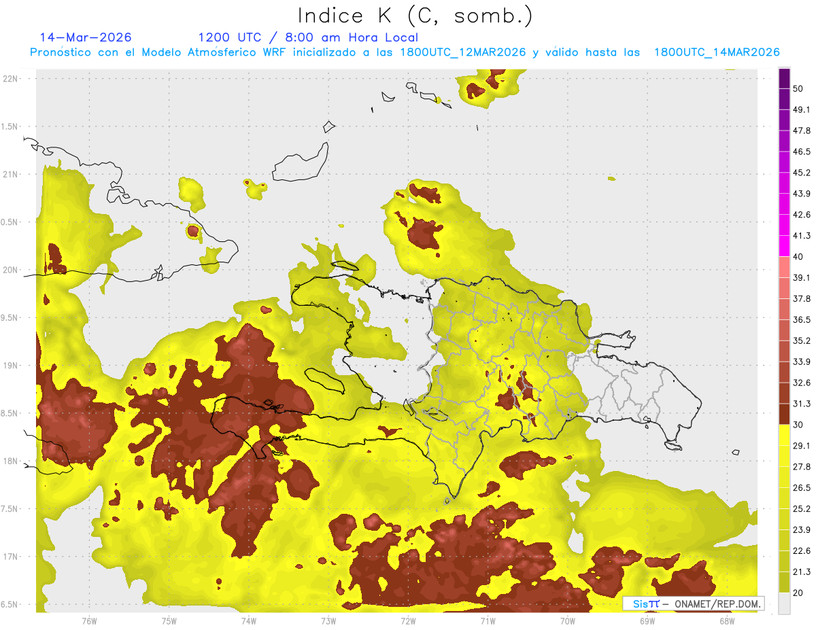Click the "25.2" value on the color scale
The width and height of the screenshot is (816, 630).
coord(802,508)
